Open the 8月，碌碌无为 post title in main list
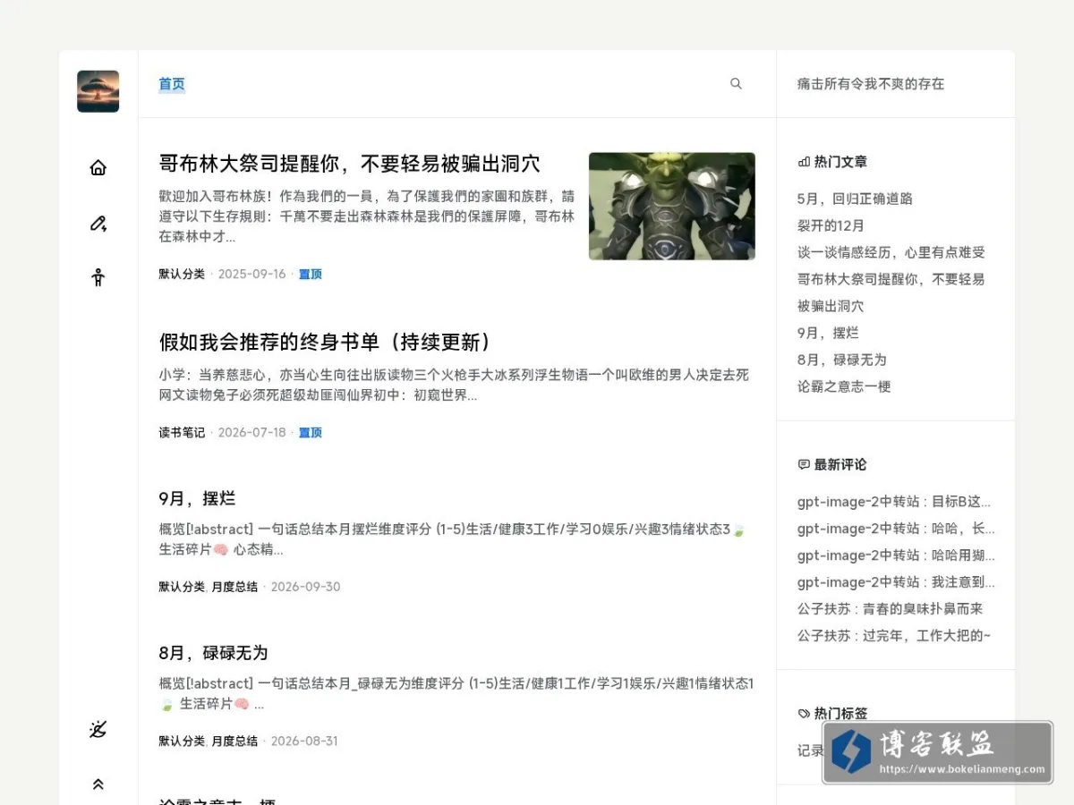 point(213,652)
